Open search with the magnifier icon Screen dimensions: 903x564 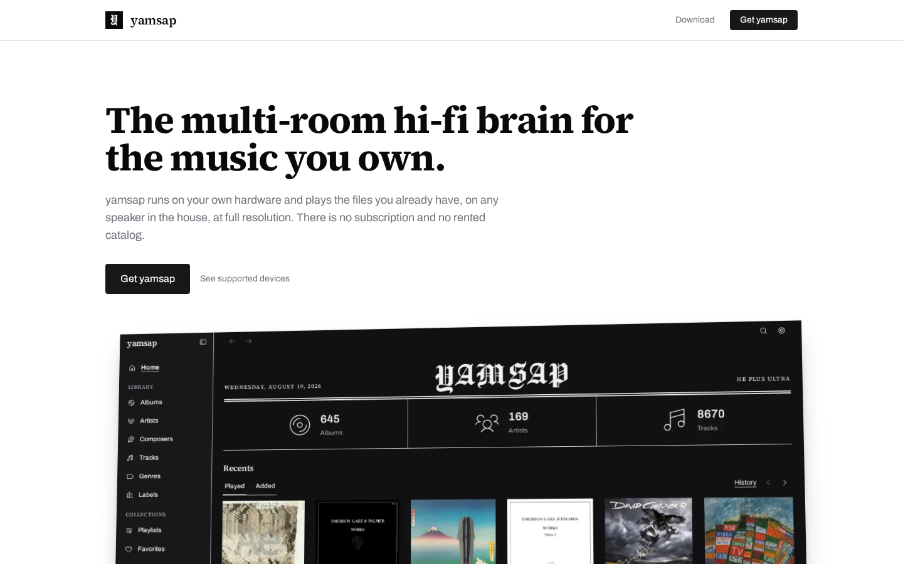(x=763, y=331)
